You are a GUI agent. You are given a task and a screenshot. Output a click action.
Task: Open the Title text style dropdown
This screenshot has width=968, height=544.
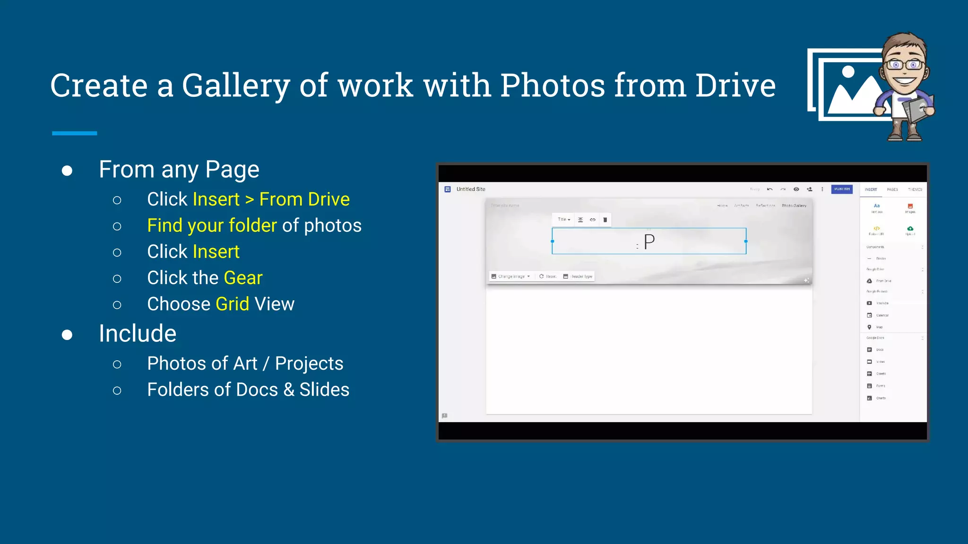coord(564,220)
